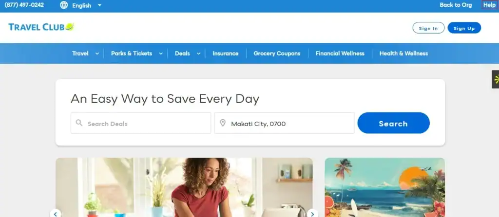Viewport: 499px width, 217px height.
Task: Open the Travel Club logo home link
Action: 41,27
